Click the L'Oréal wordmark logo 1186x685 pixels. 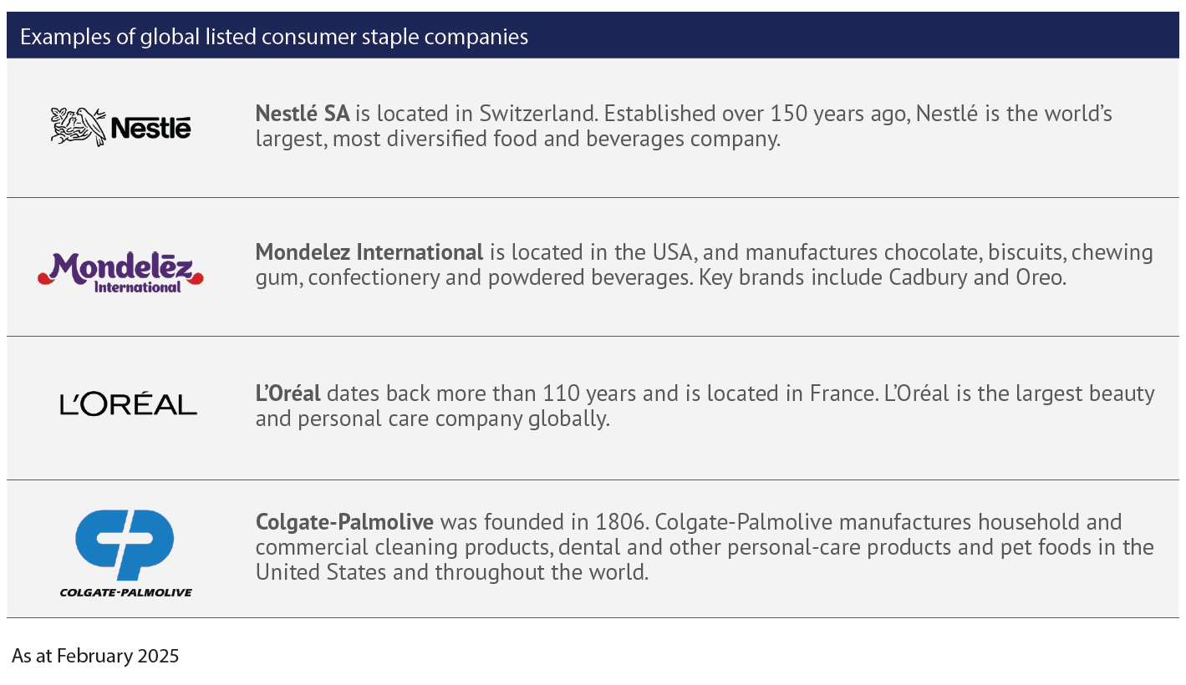[x=128, y=403]
